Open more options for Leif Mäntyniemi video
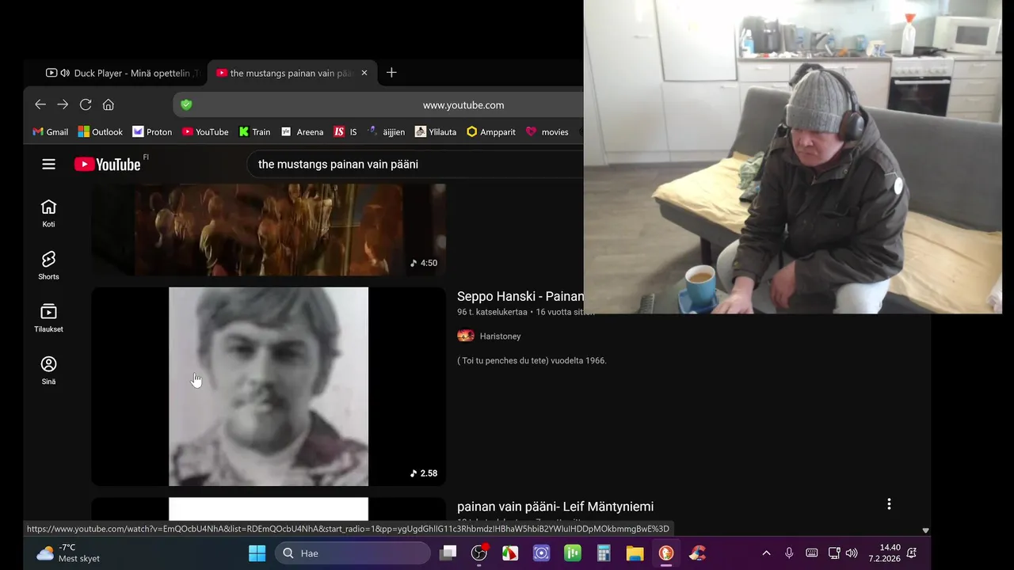This screenshot has height=570, width=1014. (889, 504)
